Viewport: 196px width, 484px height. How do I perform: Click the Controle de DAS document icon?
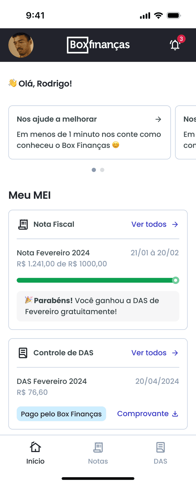pyautogui.click(x=23, y=353)
